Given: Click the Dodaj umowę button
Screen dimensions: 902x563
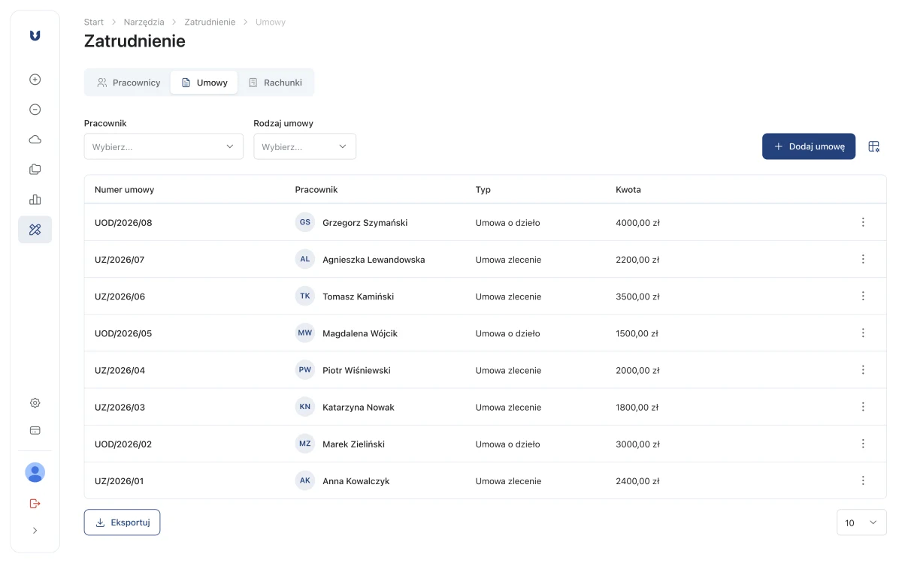Looking at the screenshot, I should click(x=809, y=146).
